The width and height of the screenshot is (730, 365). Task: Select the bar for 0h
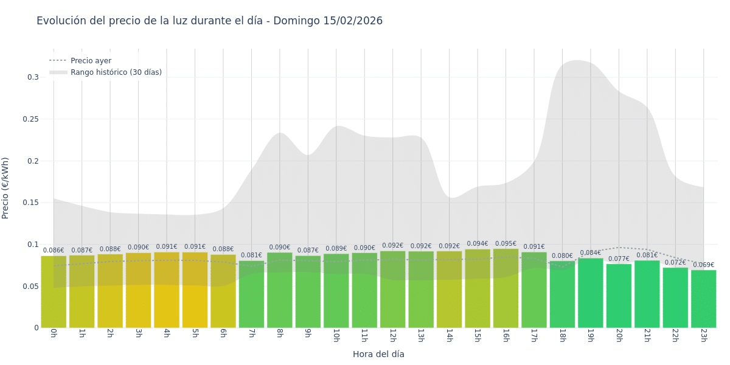coord(54,292)
